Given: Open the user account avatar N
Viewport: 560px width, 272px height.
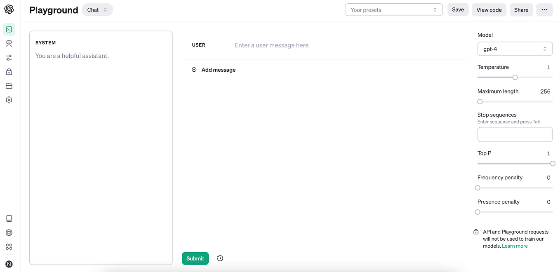Looking at the screenshot, I should click(x=9, y=264).
